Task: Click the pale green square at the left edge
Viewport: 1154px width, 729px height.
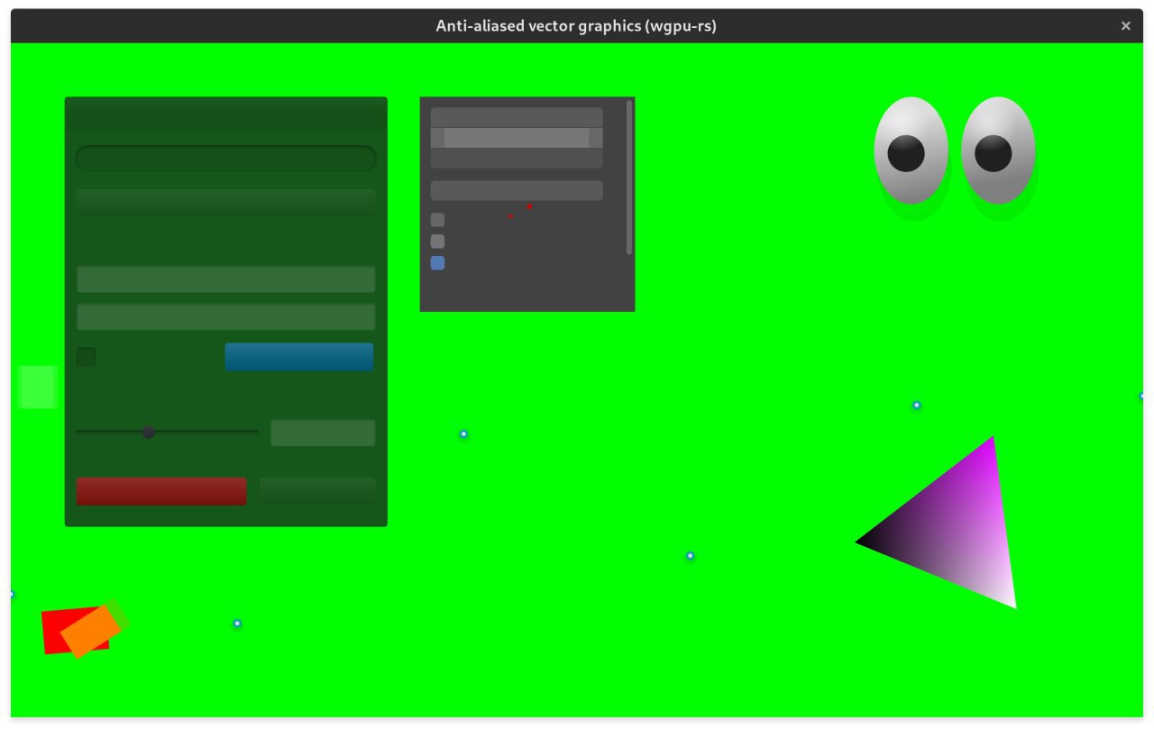Action: [x=38, y=387]
